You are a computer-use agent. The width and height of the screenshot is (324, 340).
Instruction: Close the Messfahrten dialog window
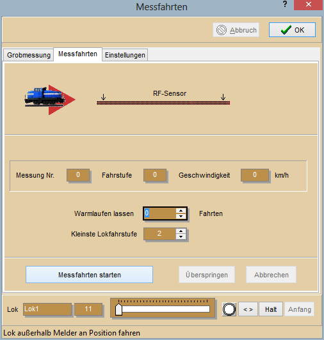(x=308, y=4)
